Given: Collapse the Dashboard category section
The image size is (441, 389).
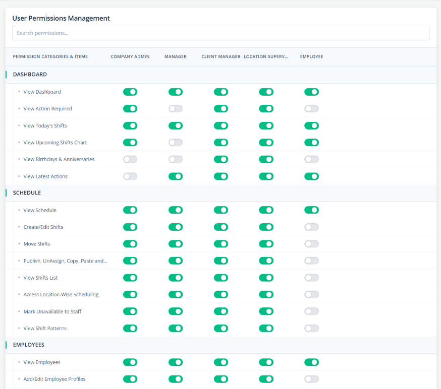Looking at the screenshot, I should click(30, 75).
